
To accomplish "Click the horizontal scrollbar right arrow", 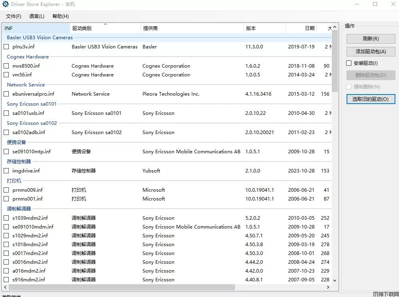I will coord(328,287).
